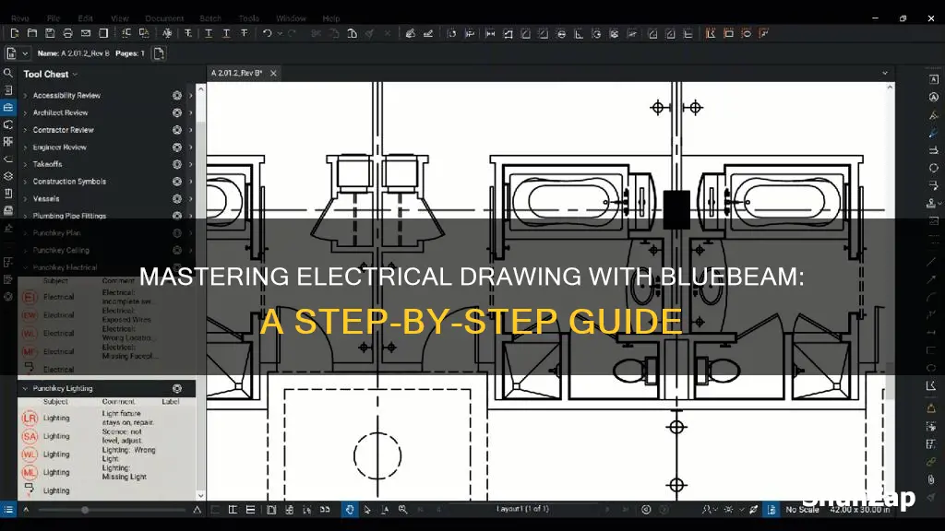
Task: Click the Layers icon in left sidebar
Action: point(7,176)
